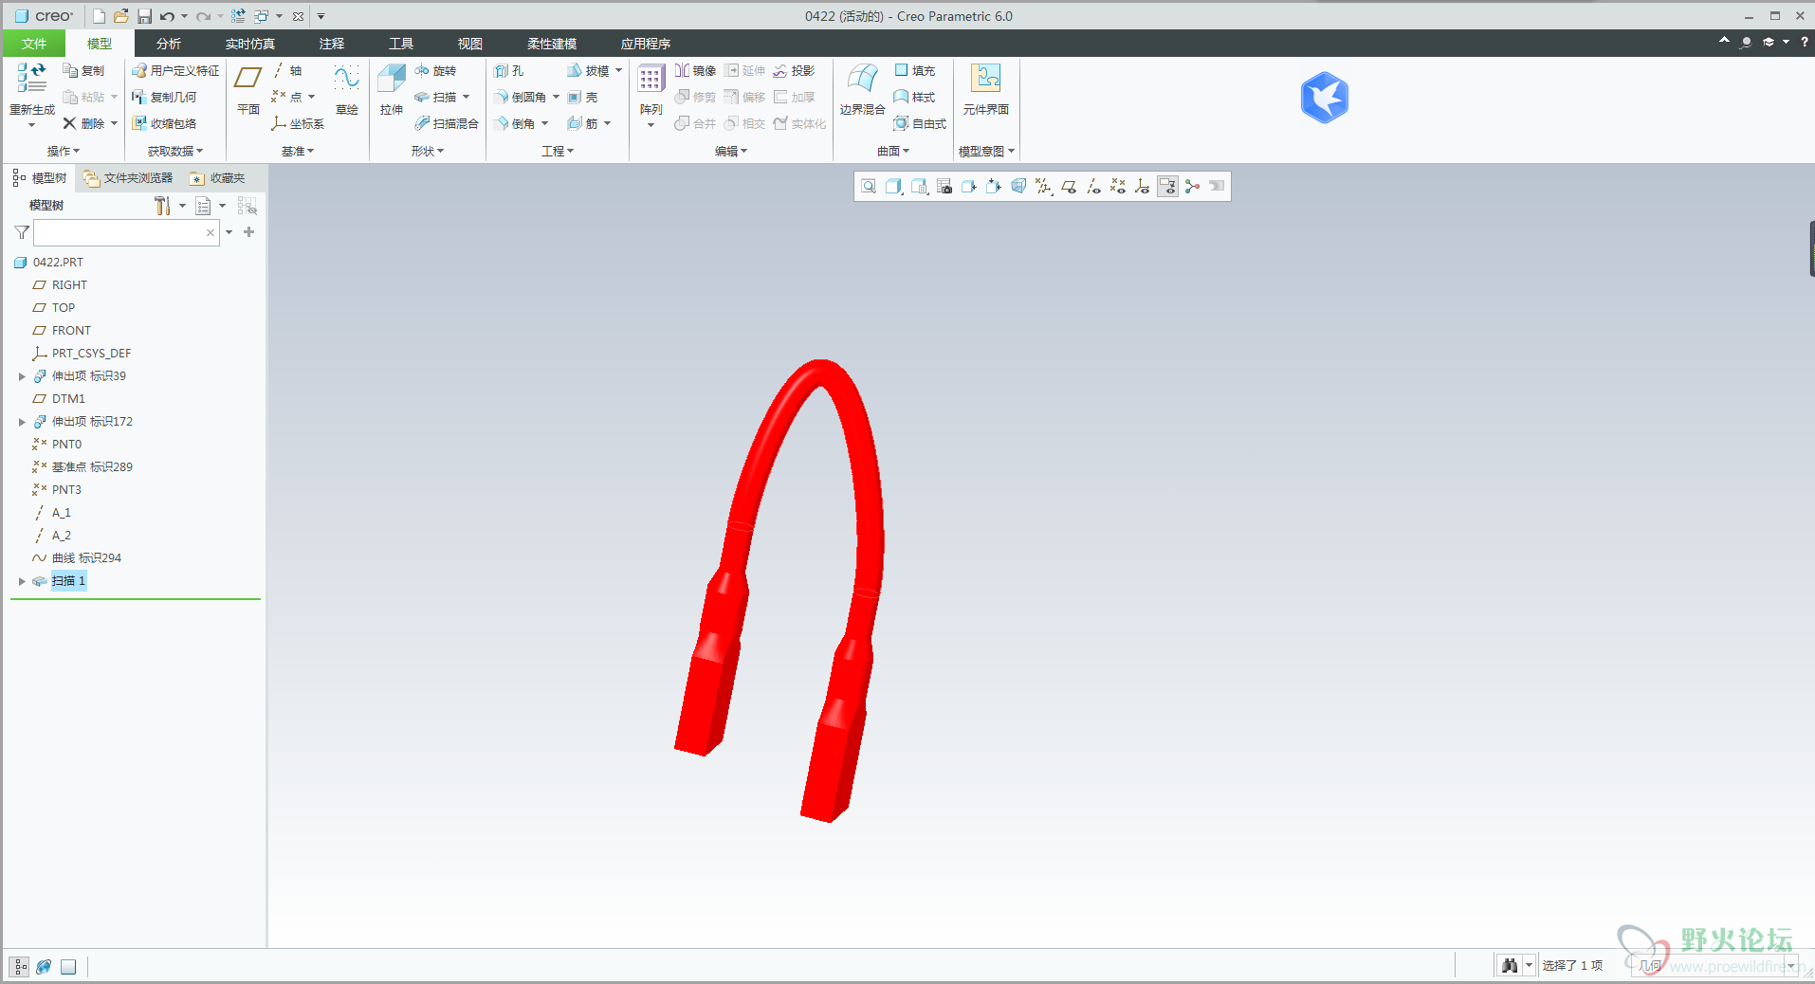Select the Freestyle (自由式) tool

tap(920, 124)
